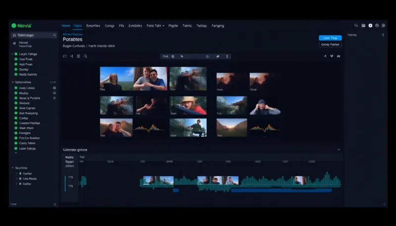Toggle the green dot beside Ooe Peas
The height and width of the screenshot is (226, 396).
click(x=16, y=59)
